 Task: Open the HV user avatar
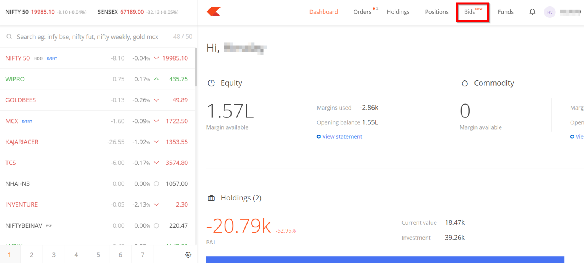point(549,12)
